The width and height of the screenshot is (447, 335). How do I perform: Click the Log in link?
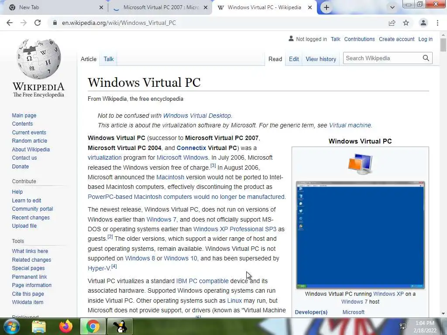[425, 39]
